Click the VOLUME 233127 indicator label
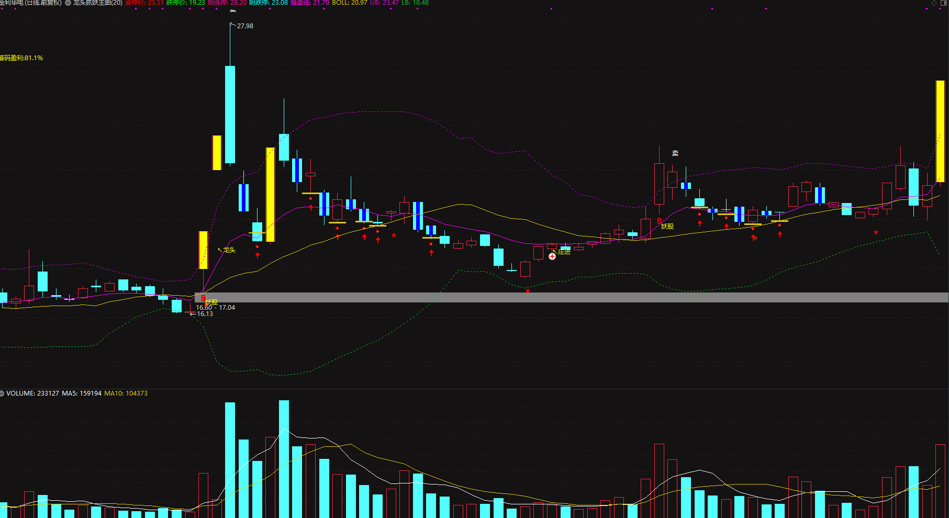 pyautogui.click(x=32, y=393)
